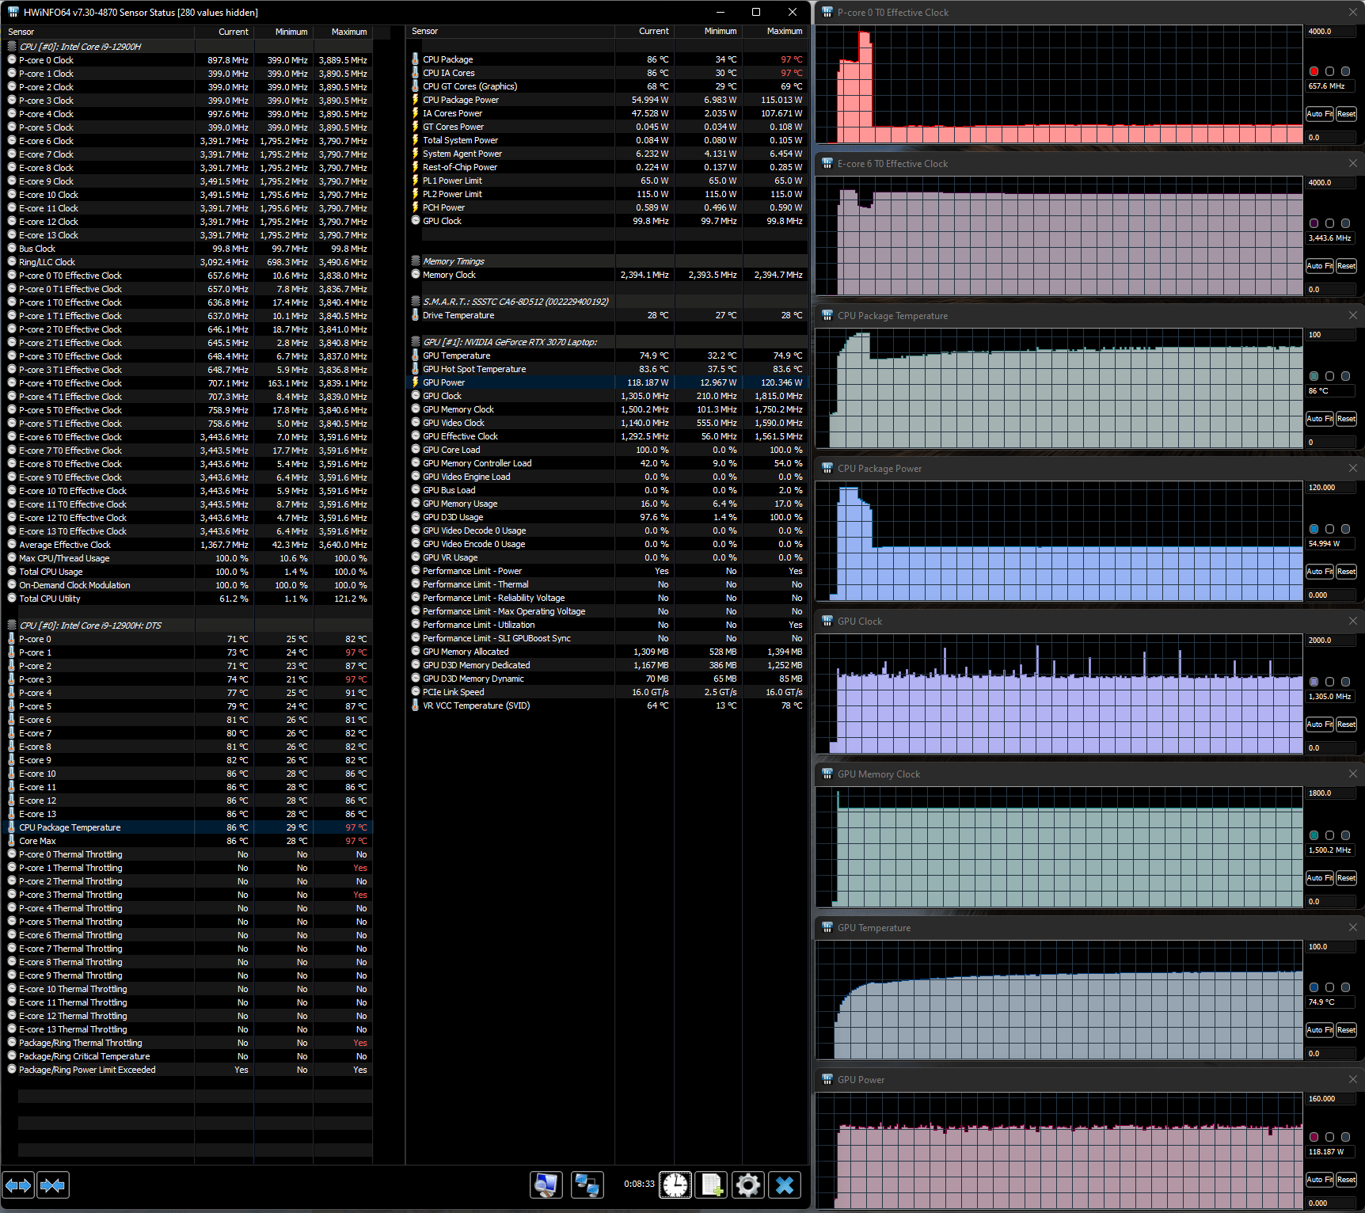Click the lightning icon beside PL1 Power Limit

tap(416, 181)
